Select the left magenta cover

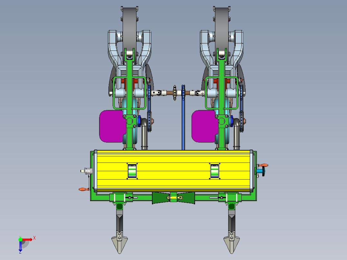(112, 126)
